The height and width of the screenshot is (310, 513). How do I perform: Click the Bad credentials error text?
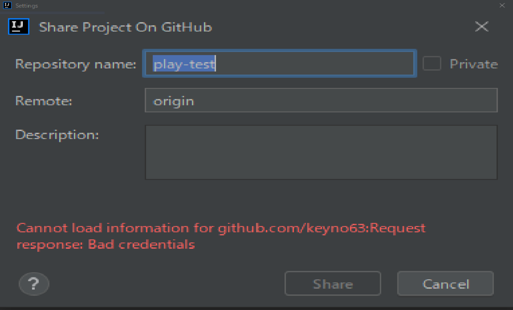(x=141, y=245)
